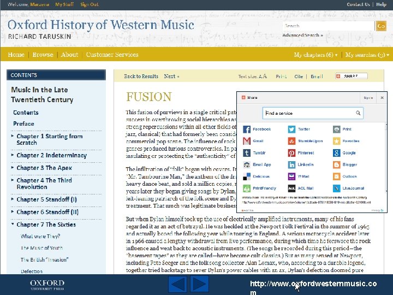Send with the AOL Mail icon

(x=291, y=188)
